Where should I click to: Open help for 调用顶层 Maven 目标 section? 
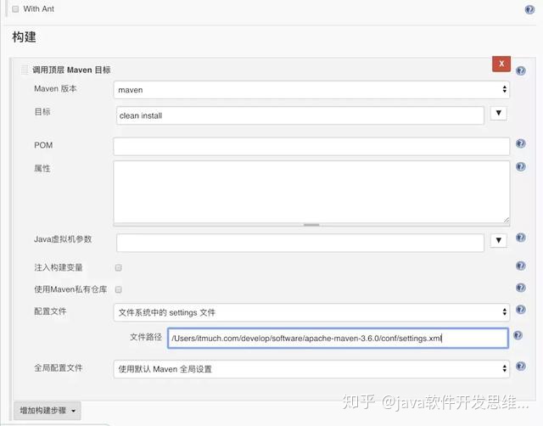pos(520,70)
